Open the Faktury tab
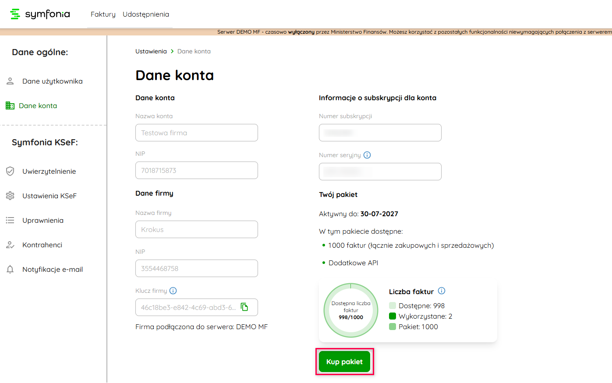This screenshot has width=612, height=383. click(103, 14)
